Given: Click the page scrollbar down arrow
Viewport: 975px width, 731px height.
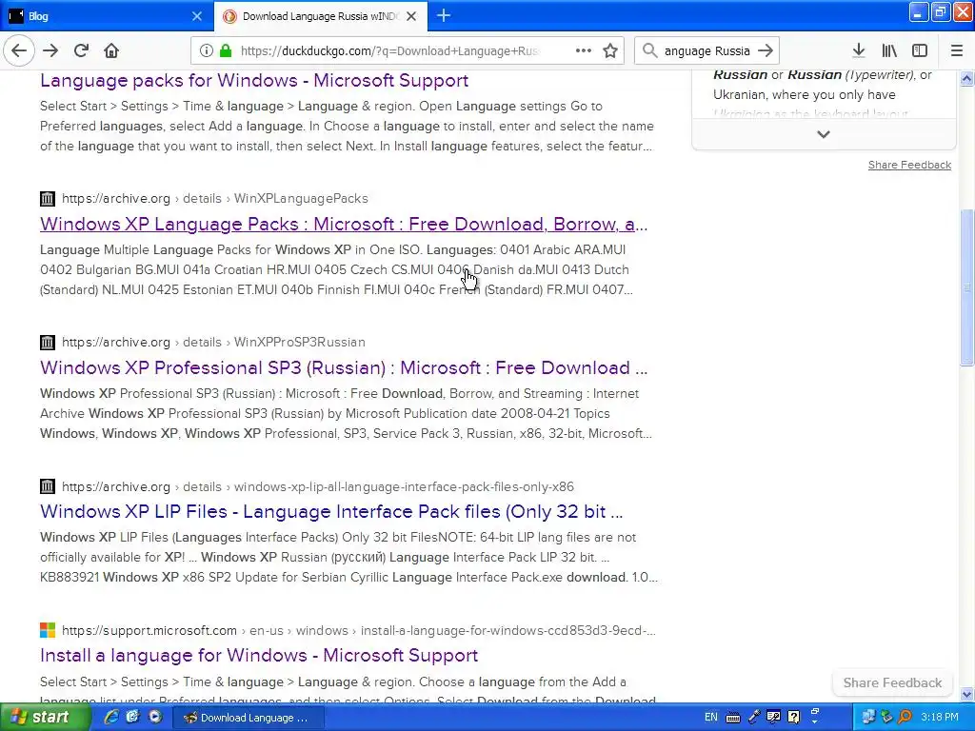Looking at the screenshot, I should 967,694.
